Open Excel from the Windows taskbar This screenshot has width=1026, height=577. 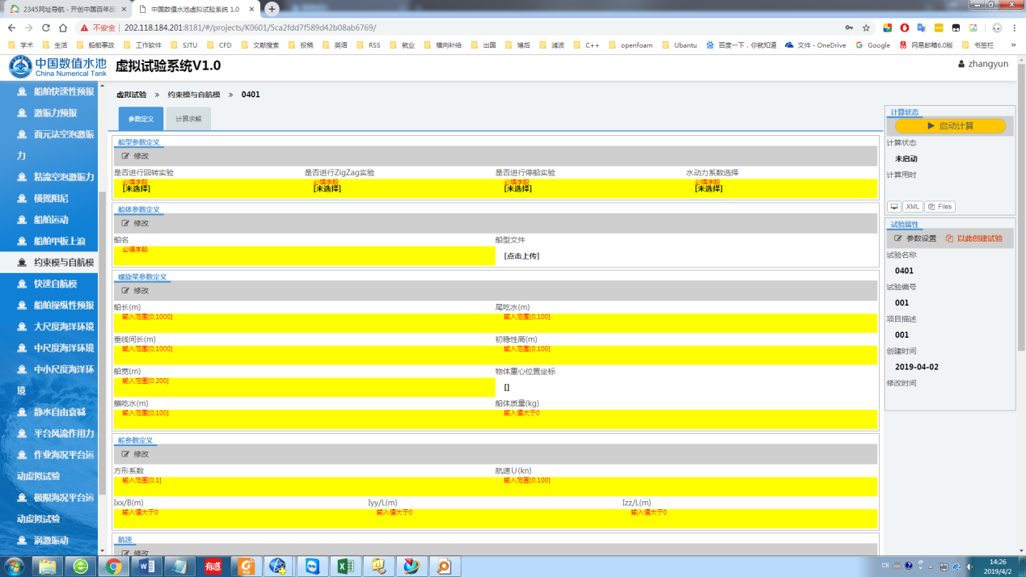[345, 566]
